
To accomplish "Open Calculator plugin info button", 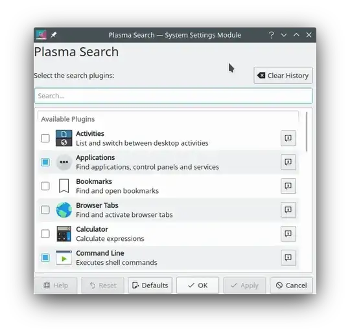I will click(288, 234).
